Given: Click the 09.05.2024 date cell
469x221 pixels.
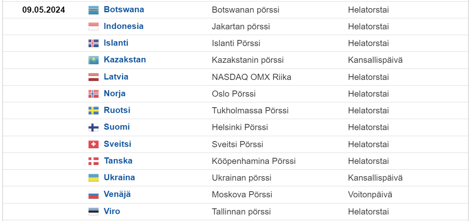Looking at the screenshot, I should coord(44,10).
